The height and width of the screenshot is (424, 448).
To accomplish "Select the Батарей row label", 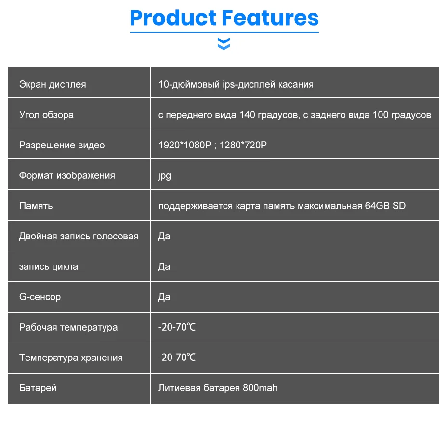I will 38,388.
